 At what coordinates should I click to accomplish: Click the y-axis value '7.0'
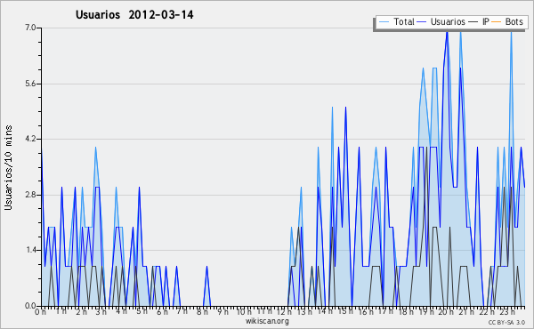click(30, 28)
